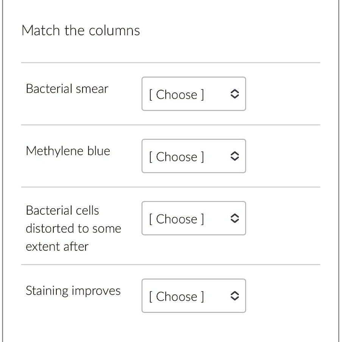Open the Choose dropdown for Staining improves
341x342 pixels.
click(x=193, y=296)
